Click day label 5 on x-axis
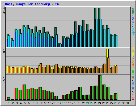136x106 pixels. point(25,103)
